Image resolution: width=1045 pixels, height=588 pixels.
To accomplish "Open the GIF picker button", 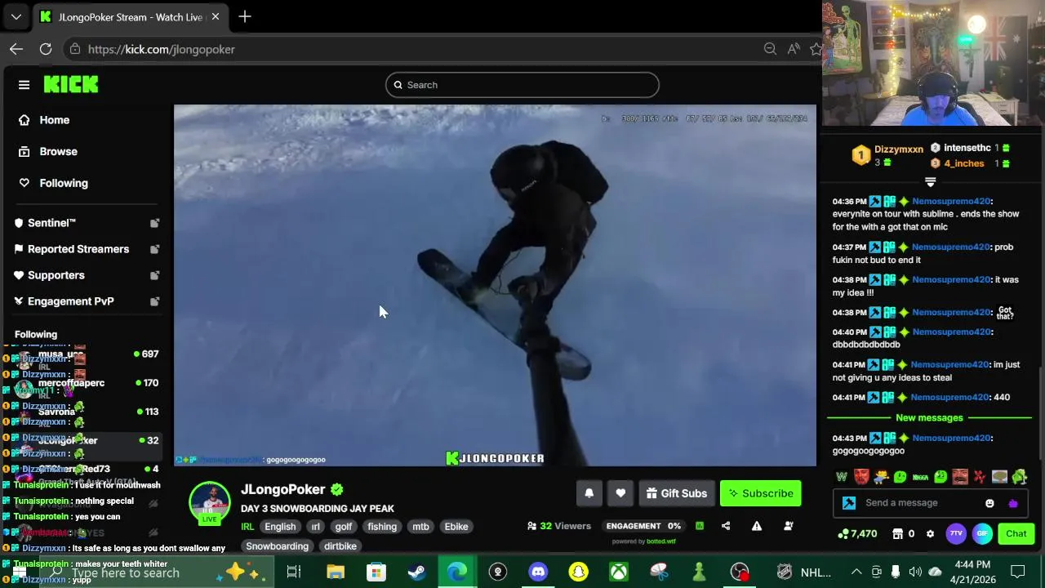I will point(983,534).
